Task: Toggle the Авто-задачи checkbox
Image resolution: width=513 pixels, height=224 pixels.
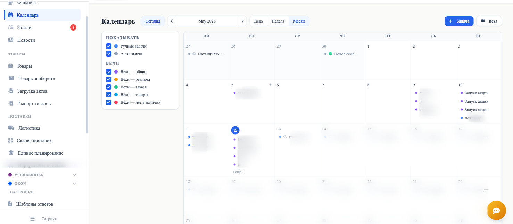Action: 109,54
